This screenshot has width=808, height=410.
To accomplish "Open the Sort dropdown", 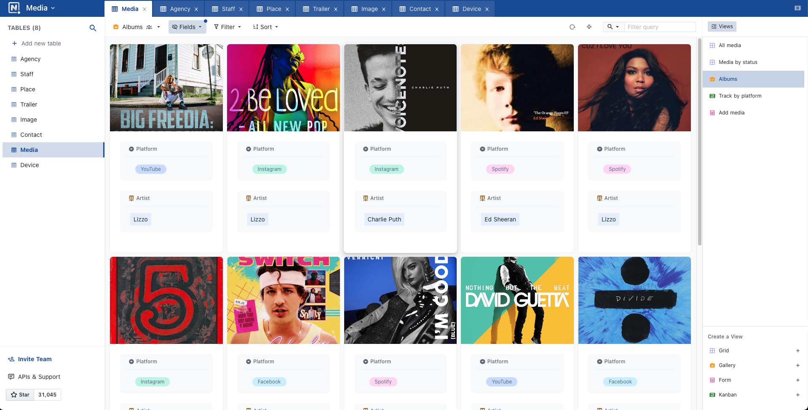I will 265,27.
